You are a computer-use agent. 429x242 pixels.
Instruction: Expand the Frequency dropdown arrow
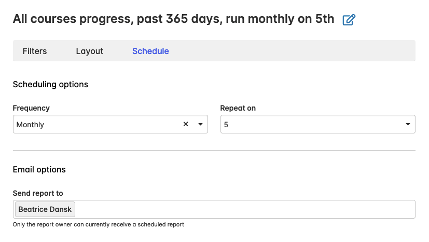(x=200, y=125)
